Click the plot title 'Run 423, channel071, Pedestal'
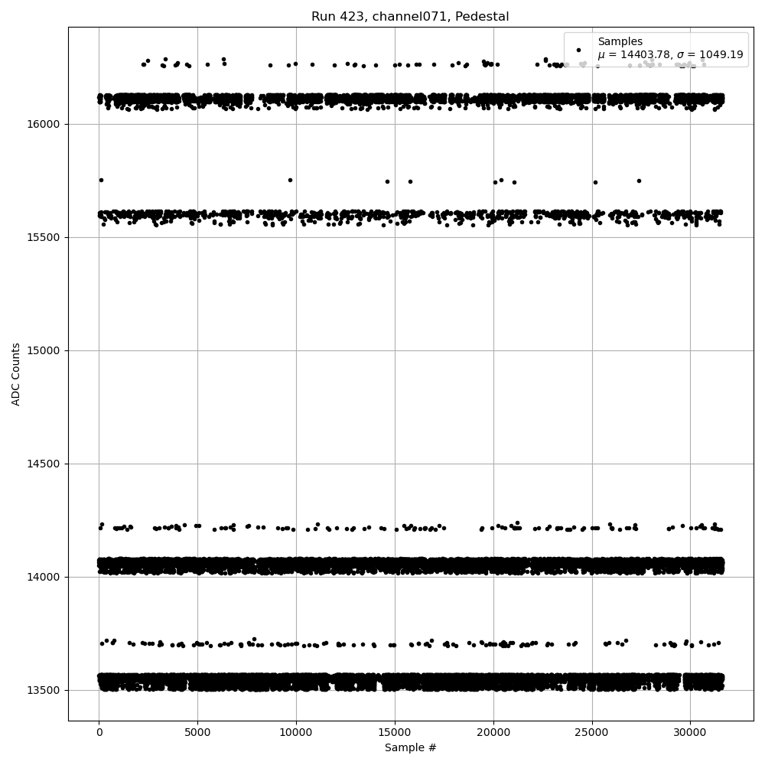Screen dimensions: 765x765 click(410, 17)
